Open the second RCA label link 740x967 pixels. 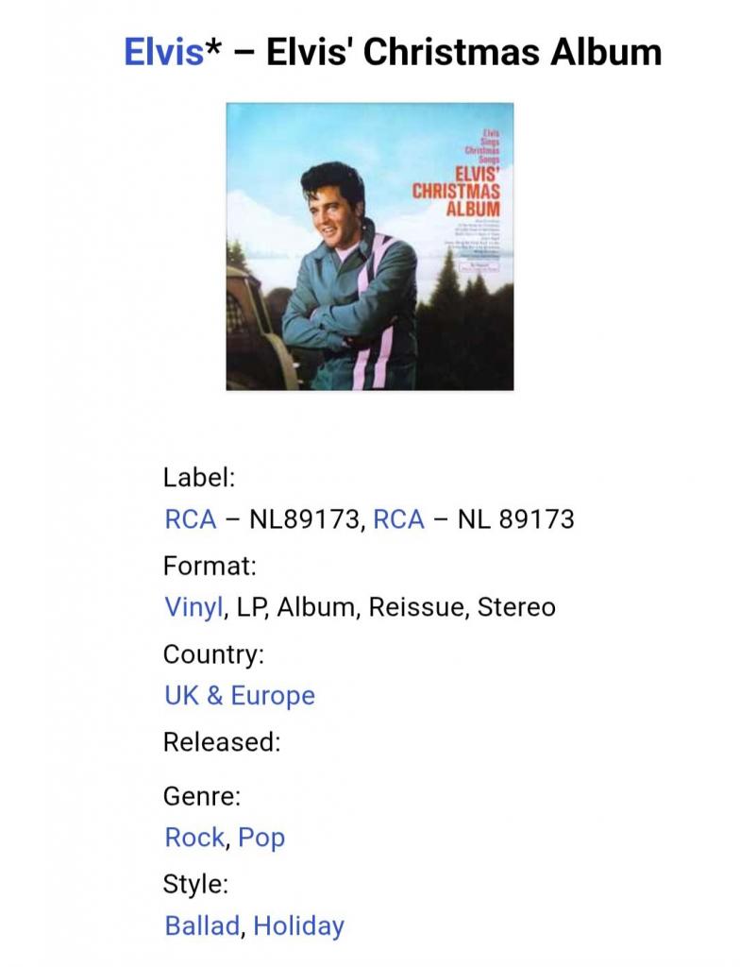coord(399,519)
